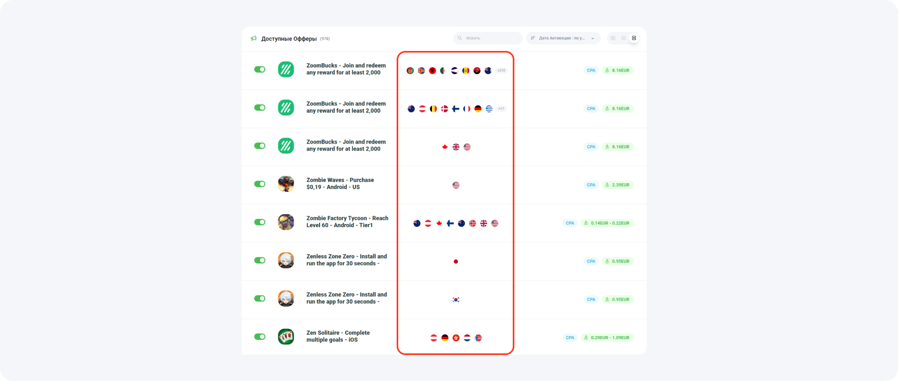This screenshot has width=898, height=381.
Task: Open the Zombie Waves offer title
Action: tap(340, 184)
